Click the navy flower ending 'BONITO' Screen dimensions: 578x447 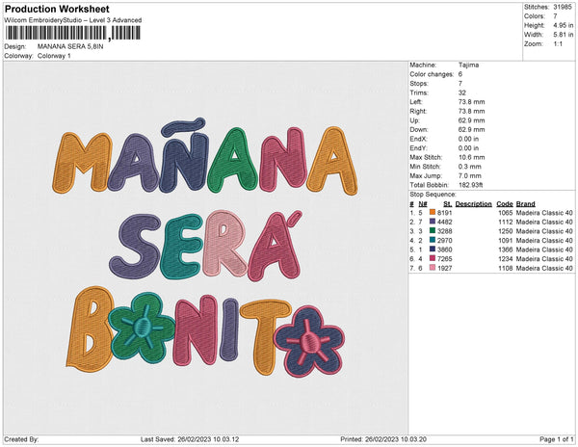[x=309, y=342]
